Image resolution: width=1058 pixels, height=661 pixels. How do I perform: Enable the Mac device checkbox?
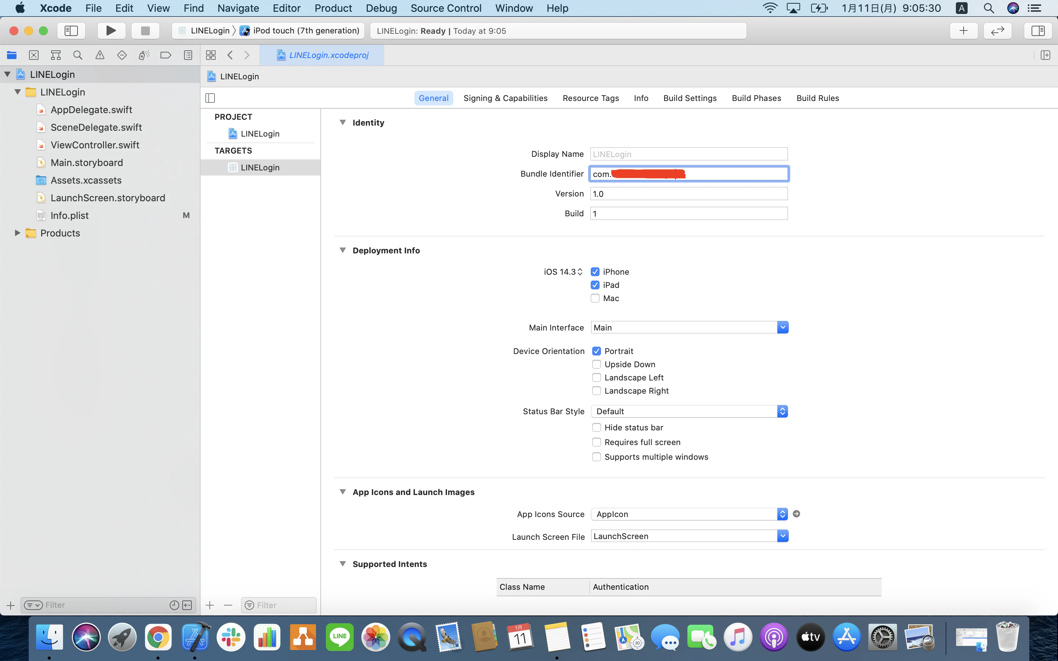595,298
